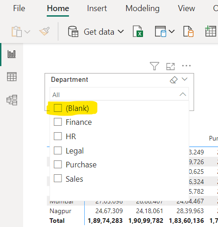This screenshot has width=218, height=227.
Task: Click the Department slicer title
Action: click(x=69, y=80)
